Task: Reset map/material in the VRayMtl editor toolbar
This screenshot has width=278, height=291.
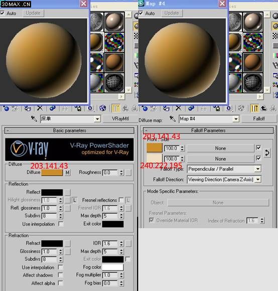Action: (40, 108)
